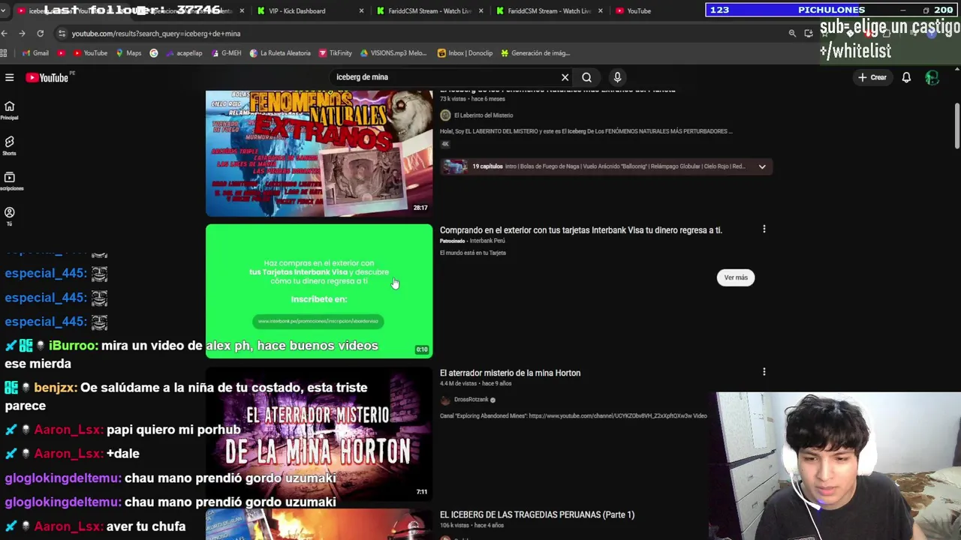Image resolution: width=961 pixels, height=540 pixels.
Task: Open EL ICEBERG DE LAS TRAGEDIAS PERUANAS title
Action: coord(537,514)
